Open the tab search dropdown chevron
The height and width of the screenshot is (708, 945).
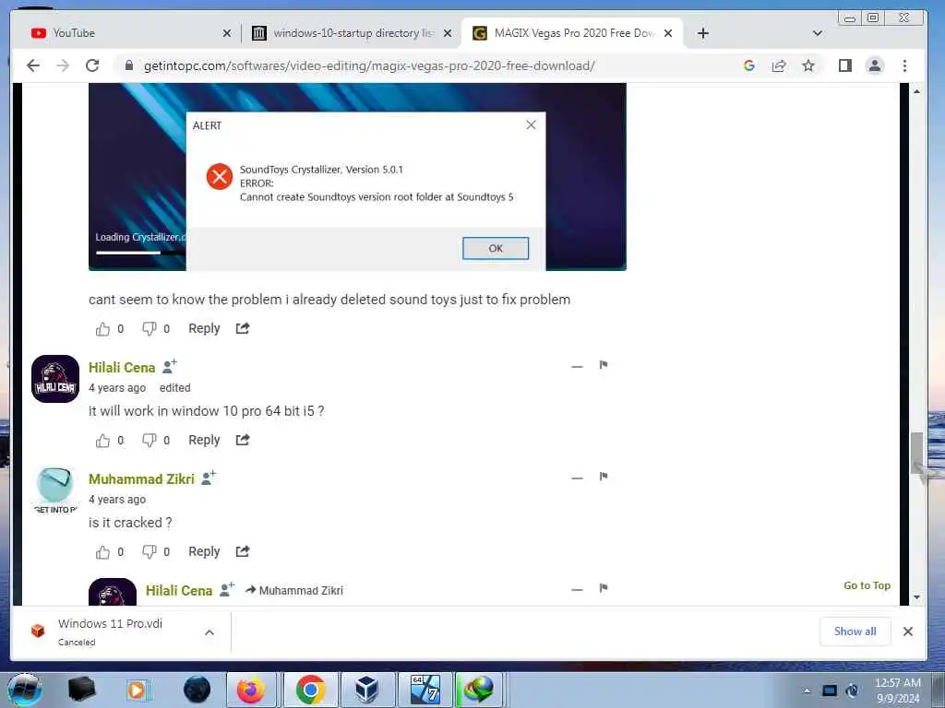818,33
